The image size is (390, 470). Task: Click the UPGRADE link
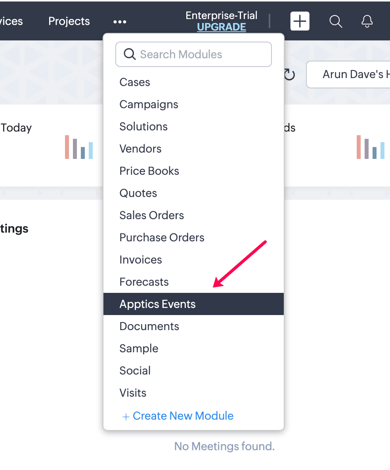coord(222,27)
